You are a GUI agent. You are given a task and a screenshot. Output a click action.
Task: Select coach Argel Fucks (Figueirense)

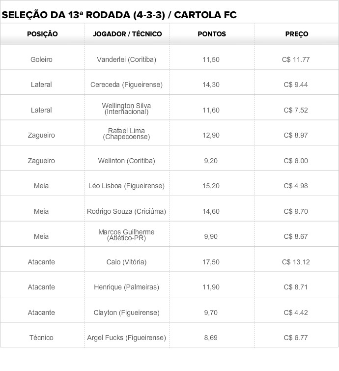pos(126,338)
